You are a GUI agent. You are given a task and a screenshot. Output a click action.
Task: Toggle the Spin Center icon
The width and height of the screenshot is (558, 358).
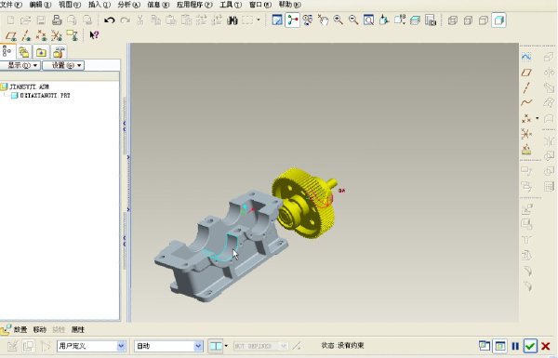click(292, 20)
